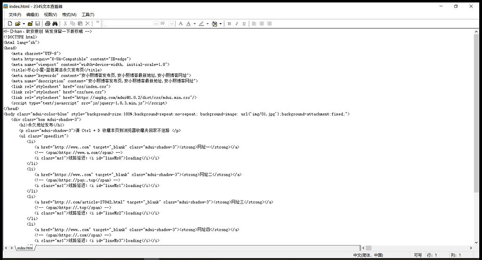Click the 中文(简体，中国) status bar entry
The width and height of the screenshot is (482, 260).
coord(368,255)
